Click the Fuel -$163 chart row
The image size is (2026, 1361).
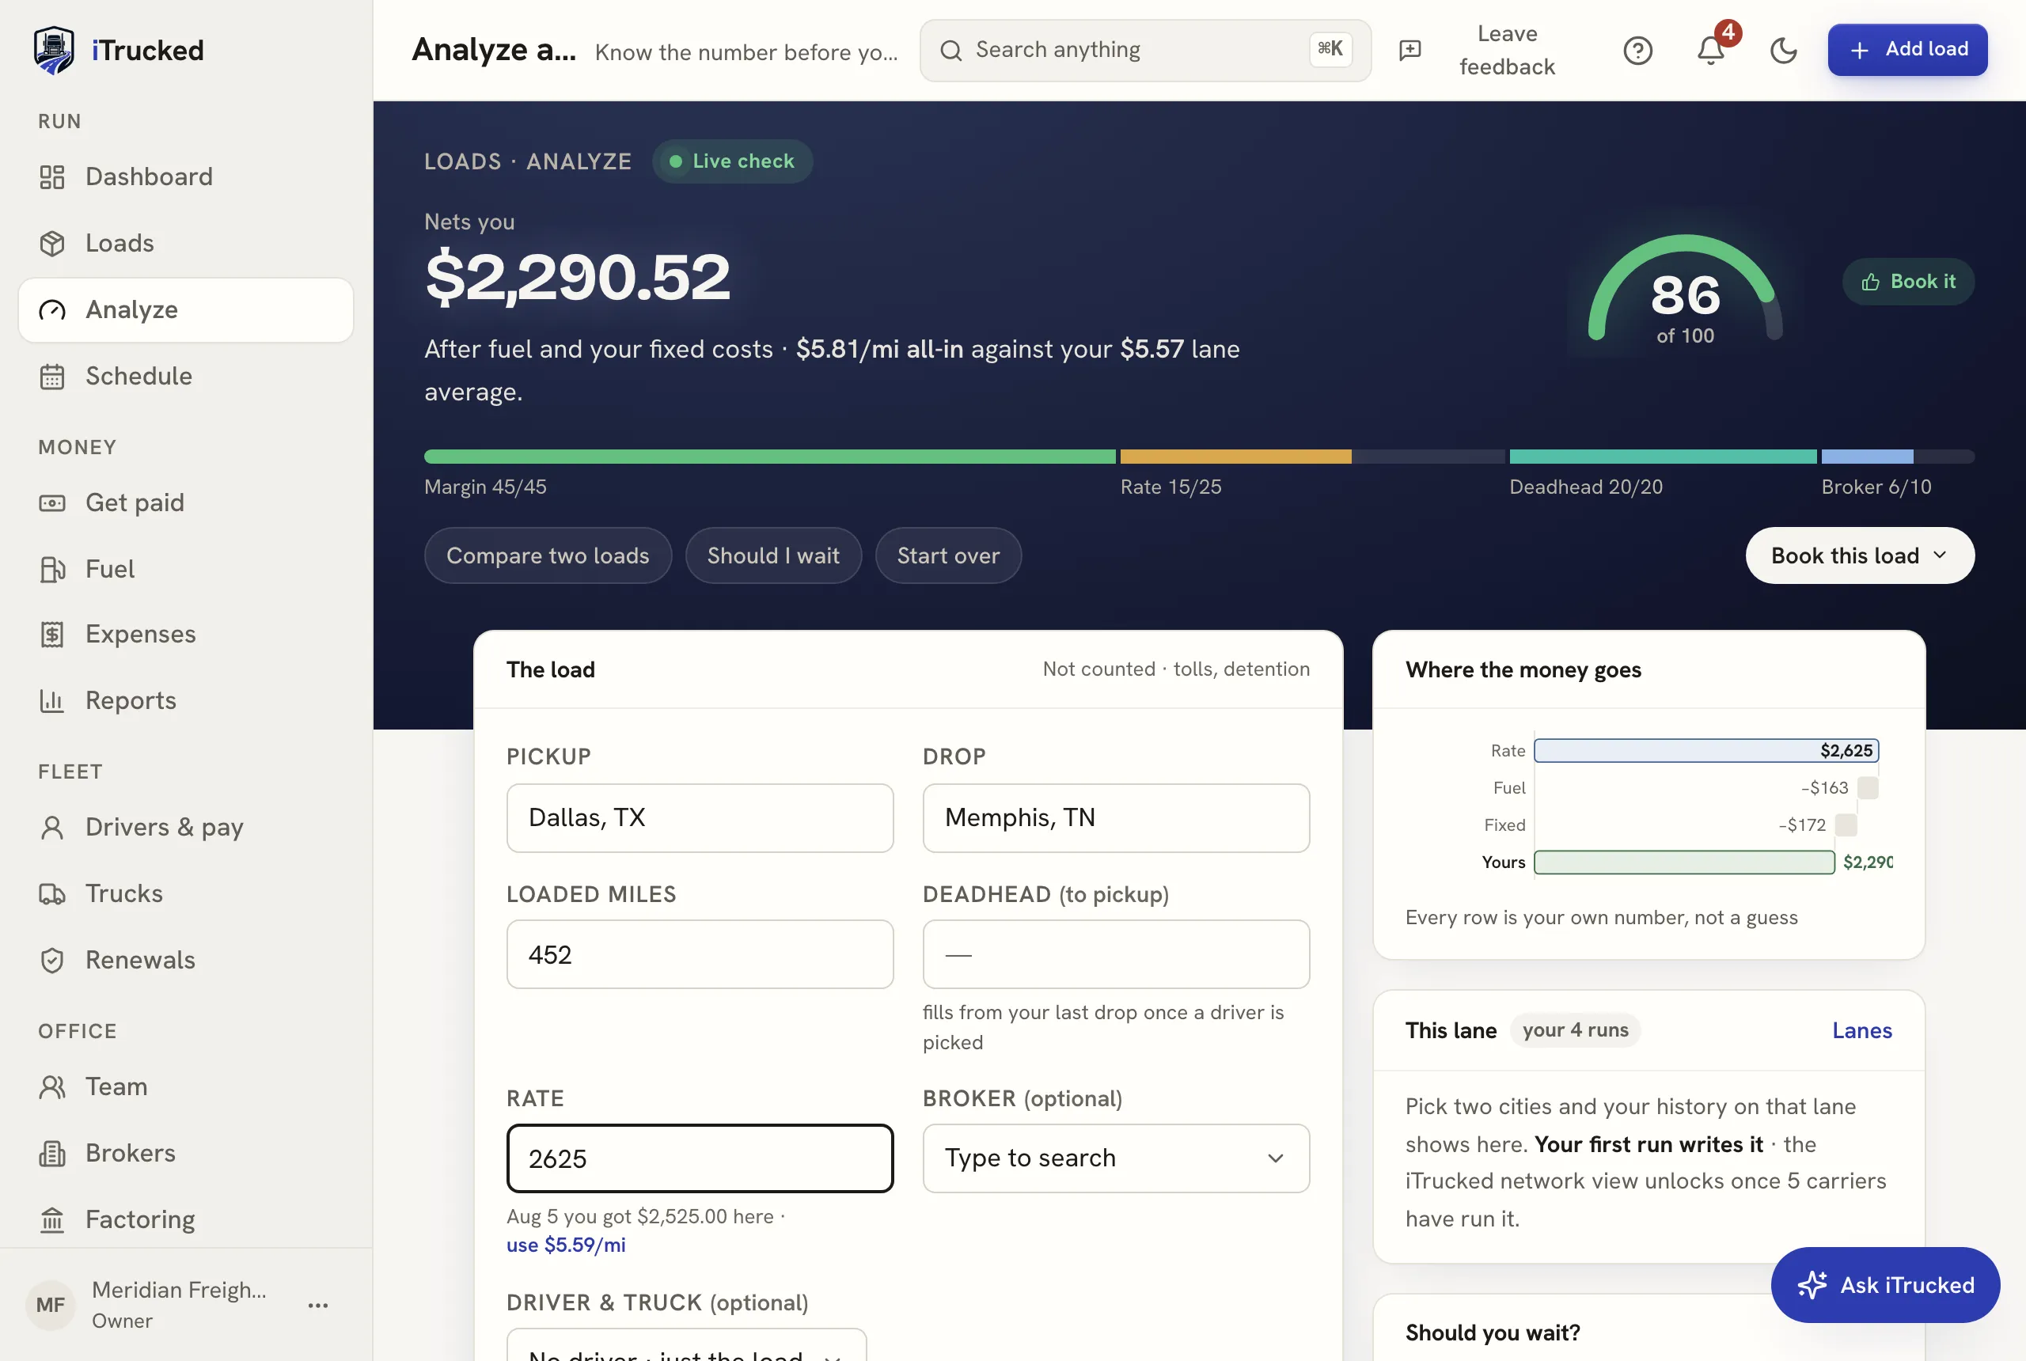point(1684,788)
